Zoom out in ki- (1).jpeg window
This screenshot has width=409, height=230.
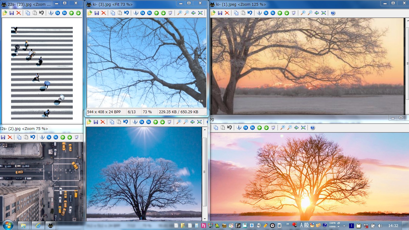coord(310,13)
